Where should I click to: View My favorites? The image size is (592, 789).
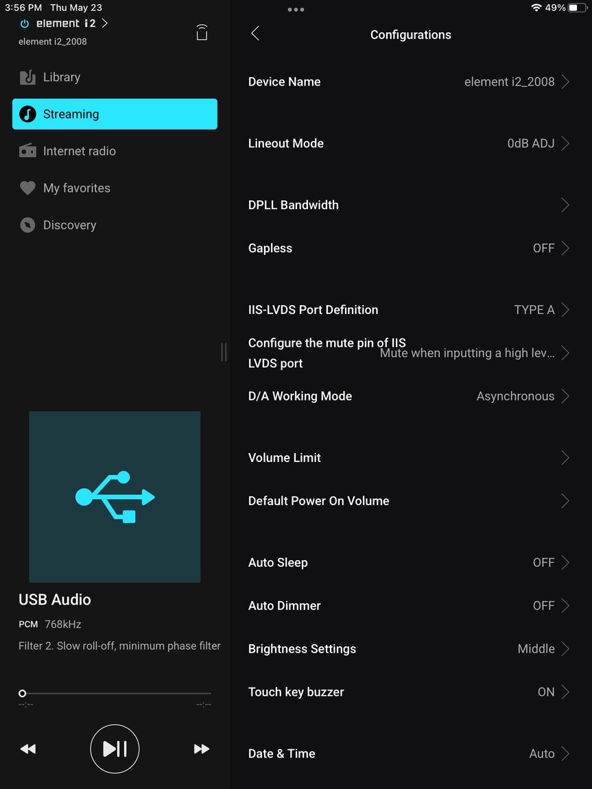coord(75,188)
